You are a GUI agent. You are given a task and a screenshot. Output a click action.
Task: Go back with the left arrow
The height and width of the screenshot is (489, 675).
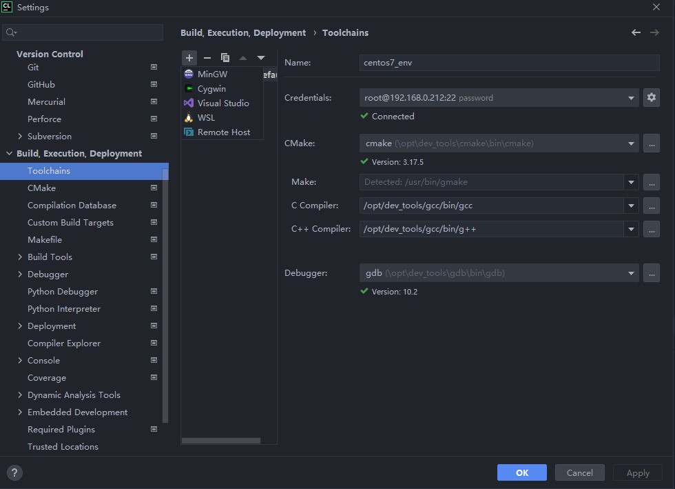[636, 33]
